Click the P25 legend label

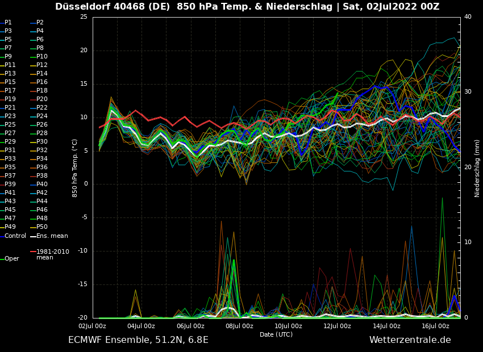[x=10, y=125]
